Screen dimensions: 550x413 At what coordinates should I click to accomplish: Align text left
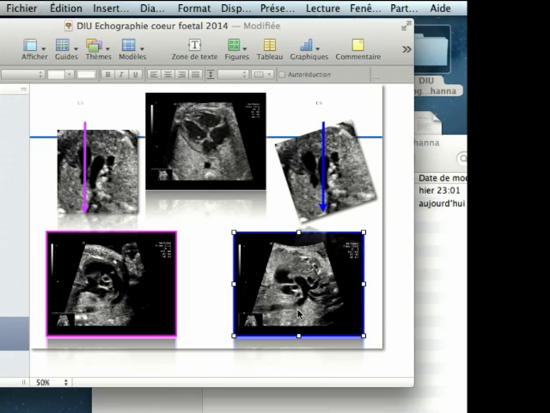(x=154, y=75)
